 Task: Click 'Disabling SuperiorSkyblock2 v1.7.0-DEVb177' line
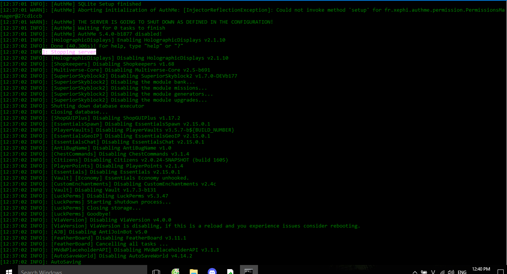(118, 76)
